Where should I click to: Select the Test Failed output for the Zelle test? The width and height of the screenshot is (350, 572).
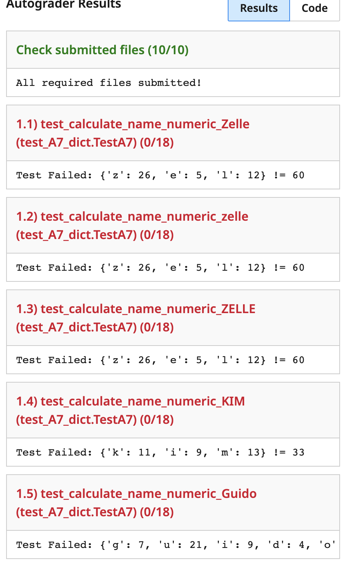point(160,175)
